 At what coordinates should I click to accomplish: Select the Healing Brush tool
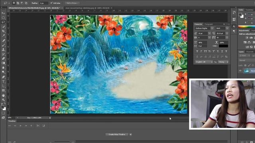click(x=3, y=41)
